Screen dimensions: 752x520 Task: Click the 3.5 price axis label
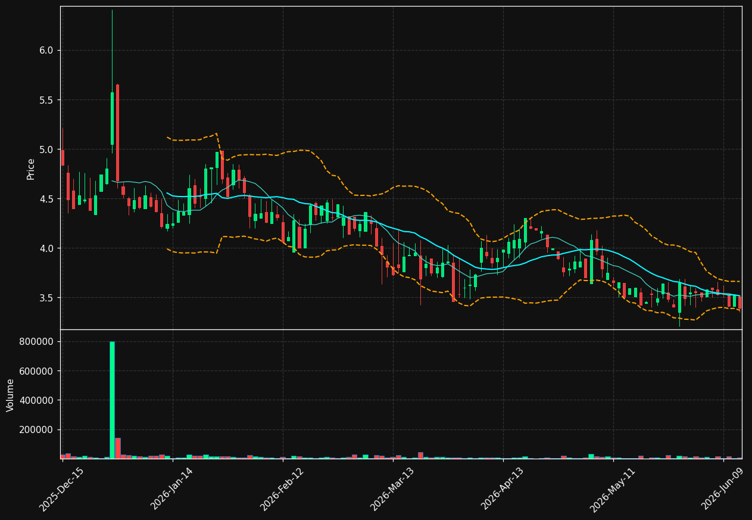[x=46, y=298]
